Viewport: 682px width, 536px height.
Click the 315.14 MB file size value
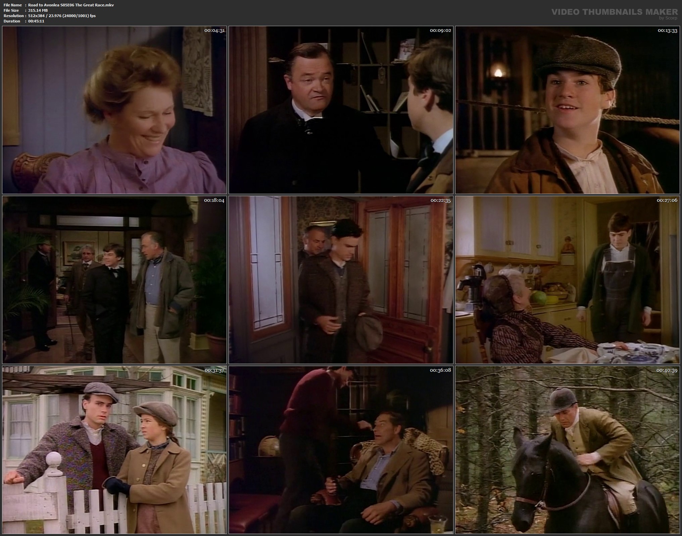click(38, 10)
